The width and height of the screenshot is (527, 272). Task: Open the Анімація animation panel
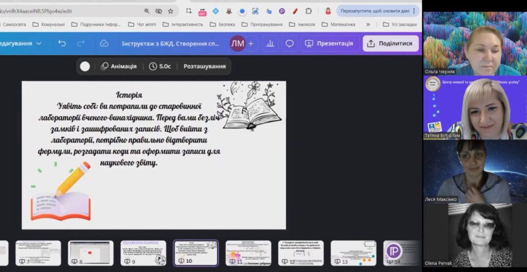click(119, 66)
